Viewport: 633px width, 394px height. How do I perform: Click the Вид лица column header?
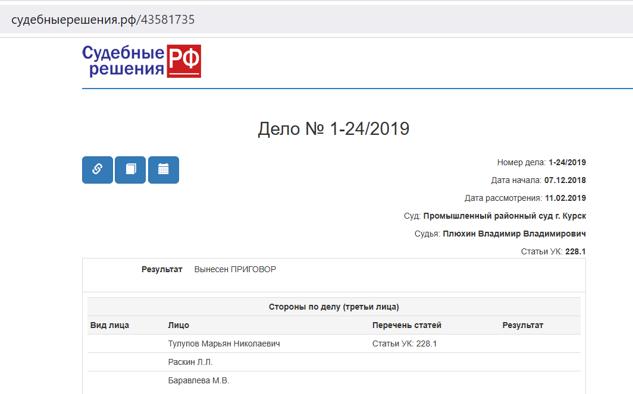109,325
